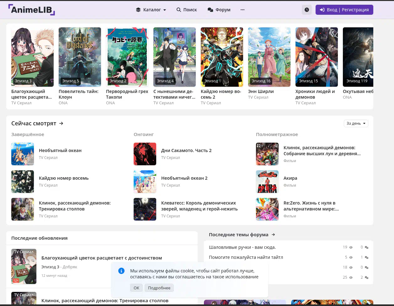Click the Re:Zero thumbnail image
Image resolution: width=394 pixels, height=306 pixels.
tap(267, 209)
